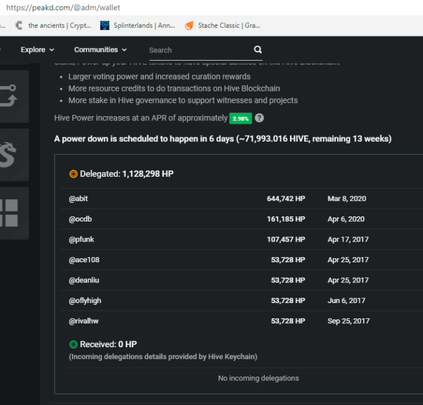Select 'More stake in Hive governance' bullet

[183, 100]
